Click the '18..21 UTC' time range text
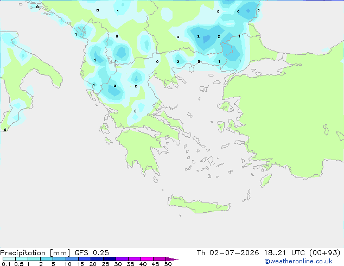This screenshot has width=344, height=266. point(284,252)
